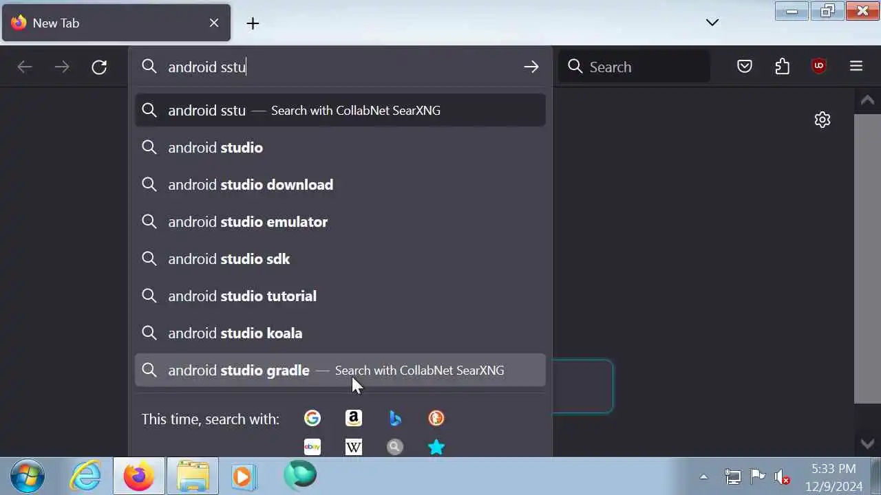881x495 pixels.
Task: Click the Firefox taskbar button
Action: tap(139, 476)
